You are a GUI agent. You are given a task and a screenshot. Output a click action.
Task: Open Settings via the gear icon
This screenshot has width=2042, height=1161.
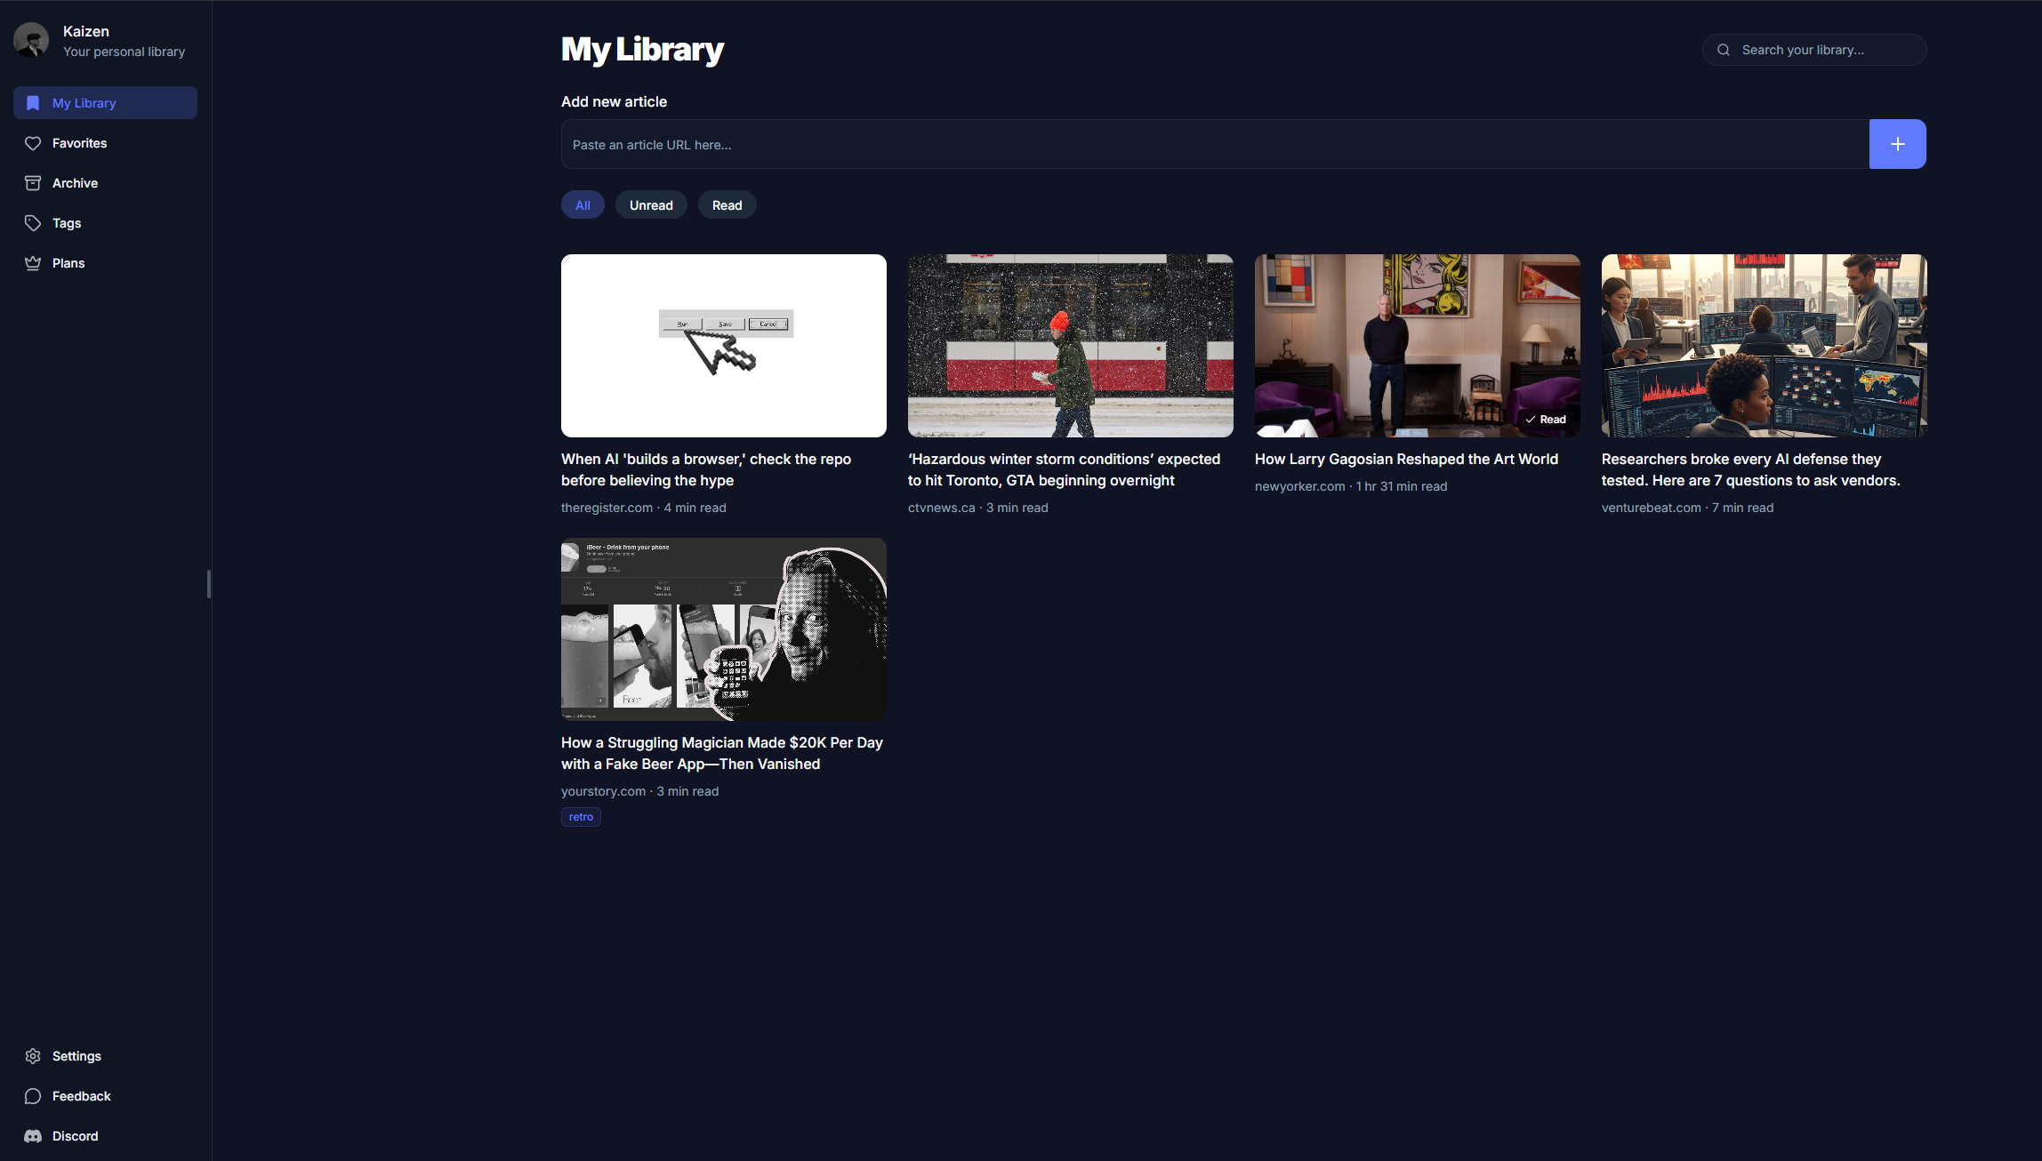pos(33,1055)
